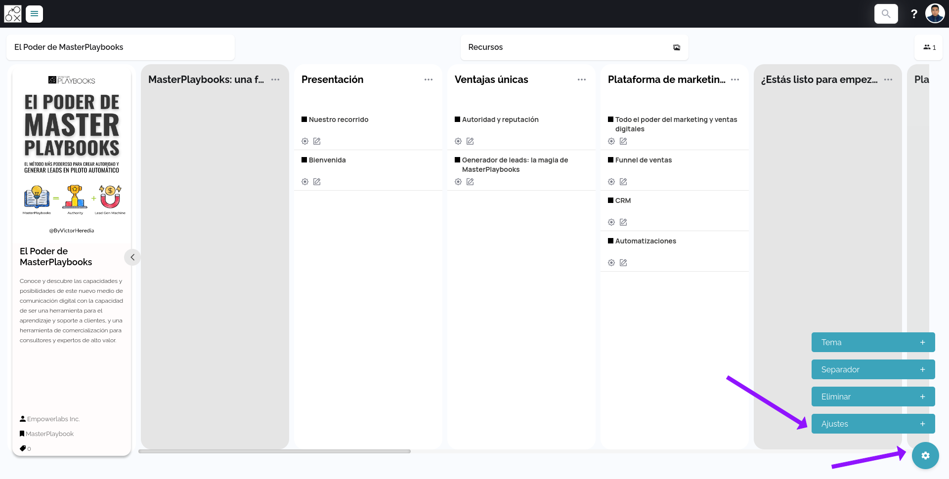Edit the Generador de leads item
This screenshot has width=949, height=479.
tap(470, 182)
